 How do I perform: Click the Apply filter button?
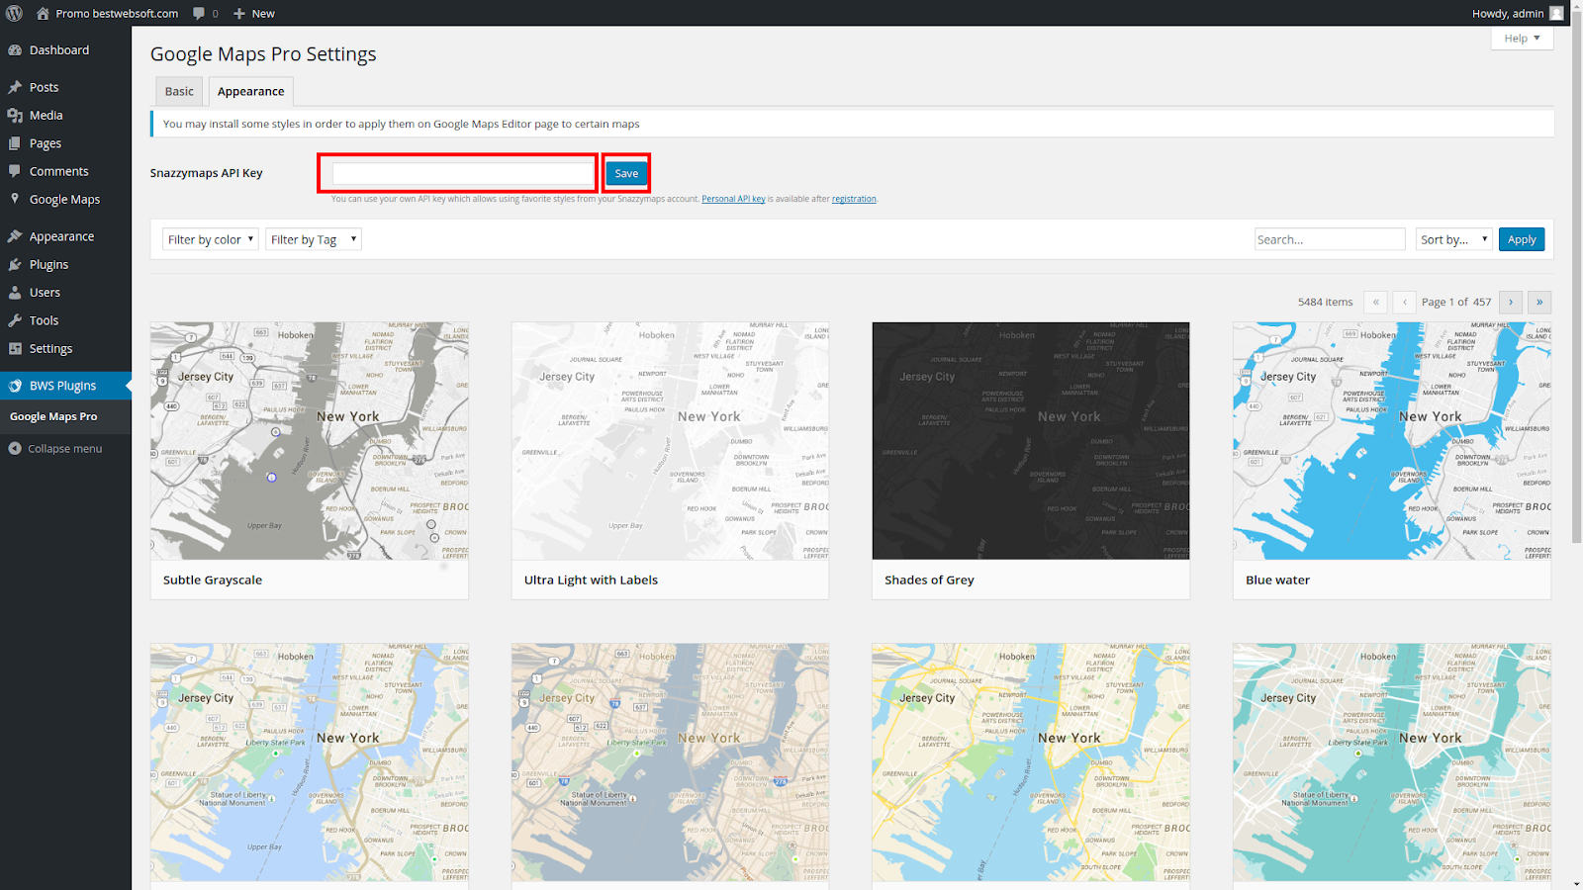pos(1522,239)
